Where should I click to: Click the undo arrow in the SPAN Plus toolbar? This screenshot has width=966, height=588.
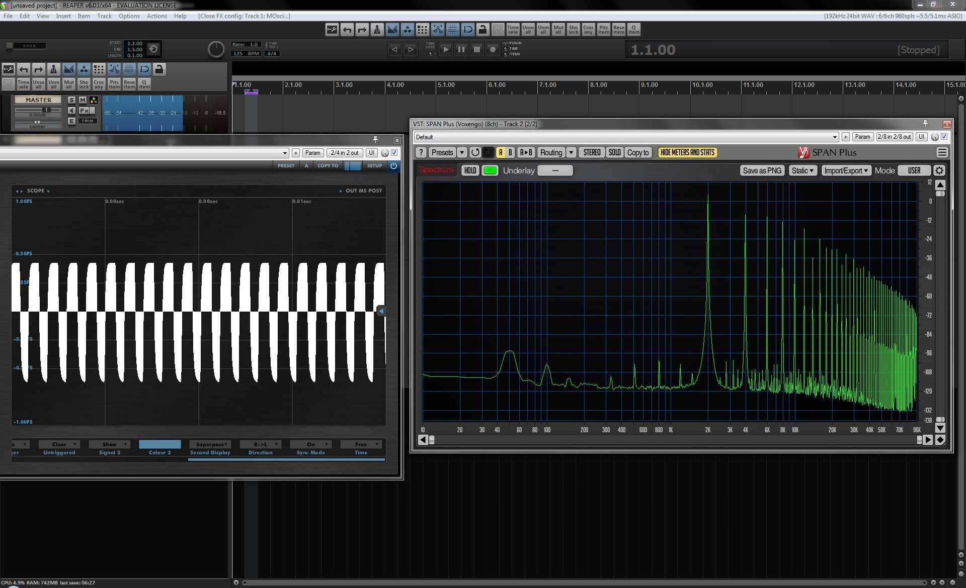pos(475,152)
